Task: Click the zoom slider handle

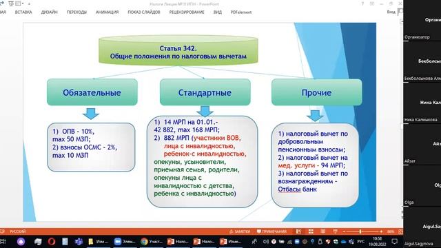Action: coord(360,231)
